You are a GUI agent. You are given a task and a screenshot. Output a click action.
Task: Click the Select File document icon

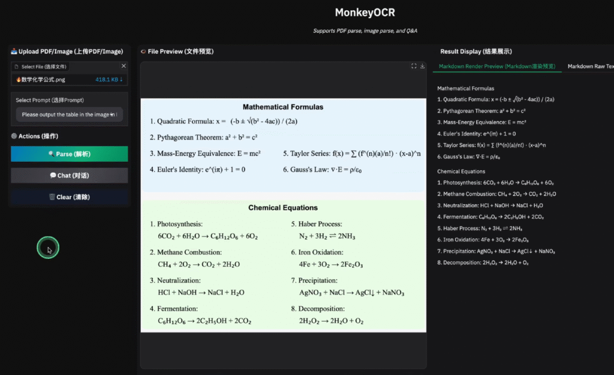click(17, 66)
